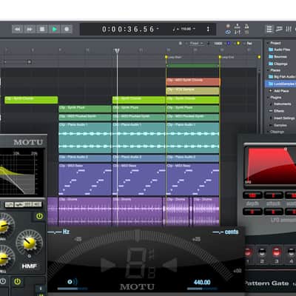Click the 0:00:36.56 time counter display
Screen dimensions: 296x296
pyautogui.click(x=128, y=30)
